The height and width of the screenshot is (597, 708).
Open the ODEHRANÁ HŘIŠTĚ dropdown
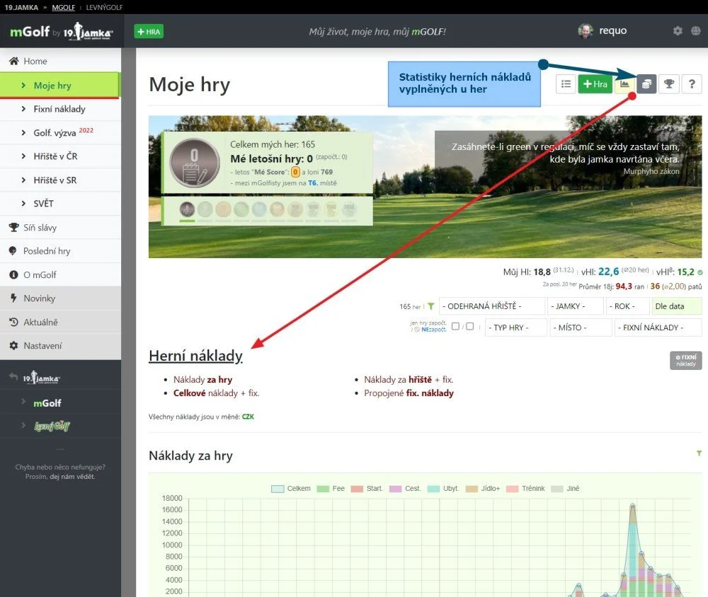pos(492,306)
